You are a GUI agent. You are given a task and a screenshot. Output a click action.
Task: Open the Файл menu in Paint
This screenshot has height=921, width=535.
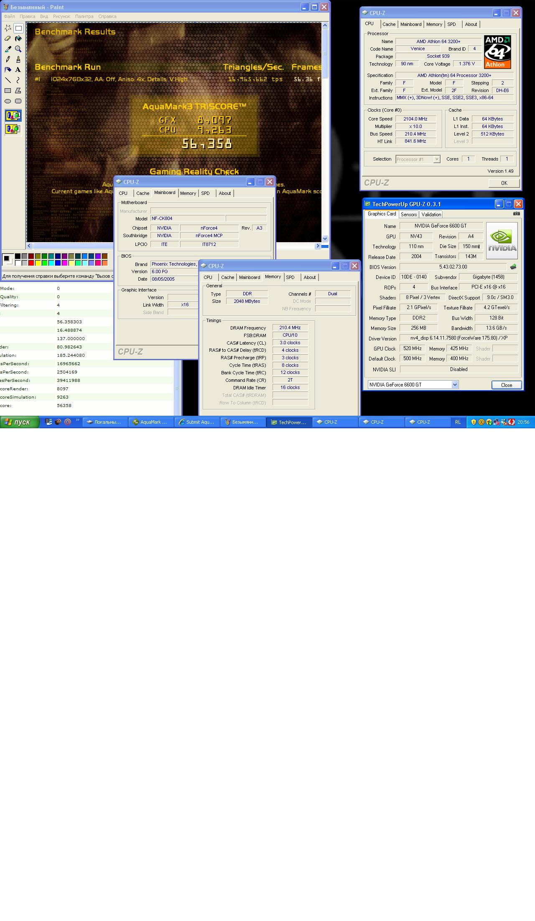pos(9,16)
